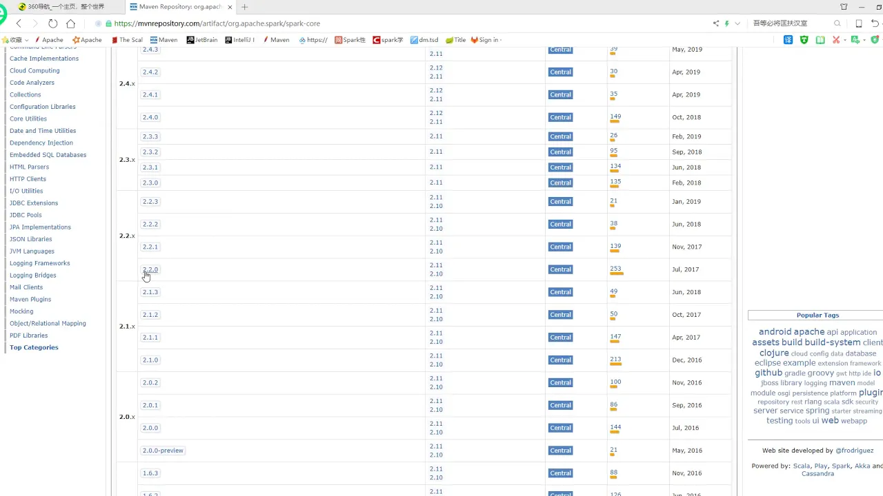Click the 149 usages count for 2.4.0
This screenshot has height=496, width=883.
pos(615,116)
